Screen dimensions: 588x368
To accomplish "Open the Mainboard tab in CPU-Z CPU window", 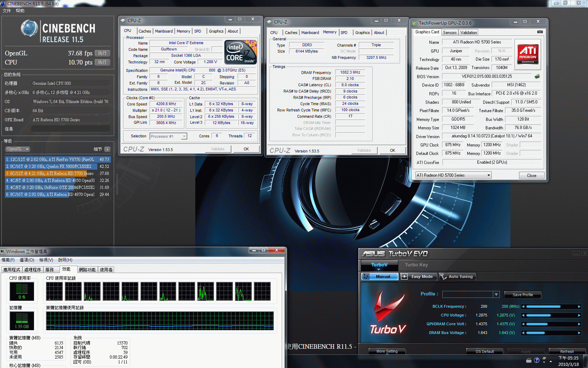I will coord(164,31).
